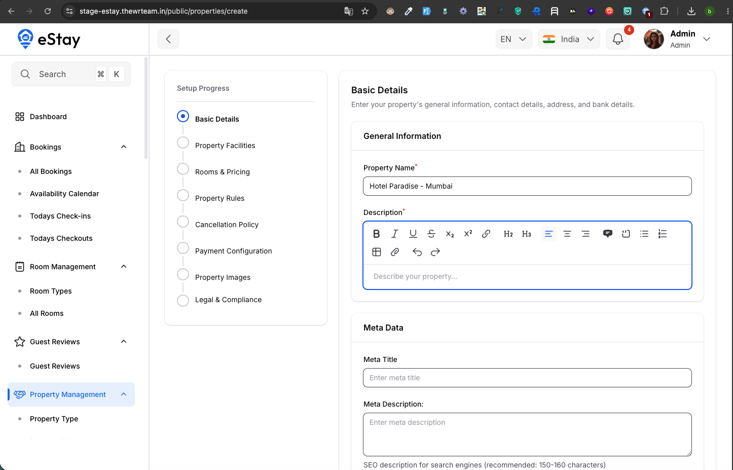Open browser extensions puzzle icon
The width and height of the screenshot is (733, 470).
tap(664, 11)
